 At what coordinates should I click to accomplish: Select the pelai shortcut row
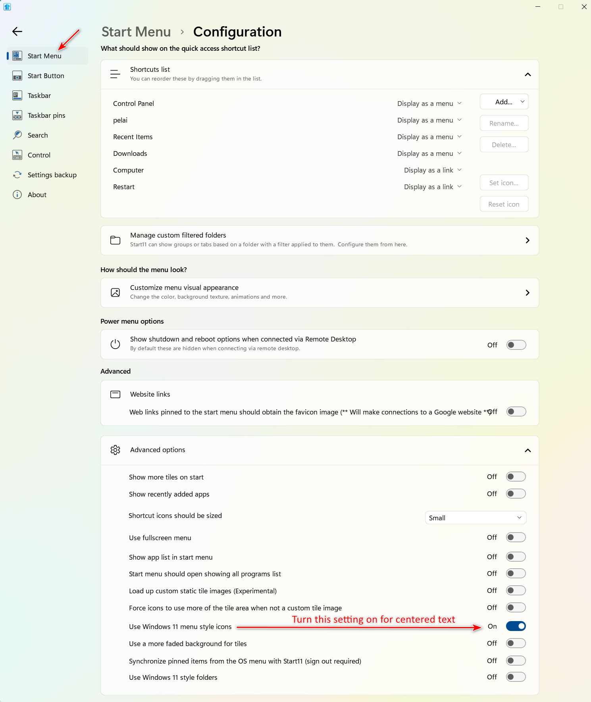[288, 120]
